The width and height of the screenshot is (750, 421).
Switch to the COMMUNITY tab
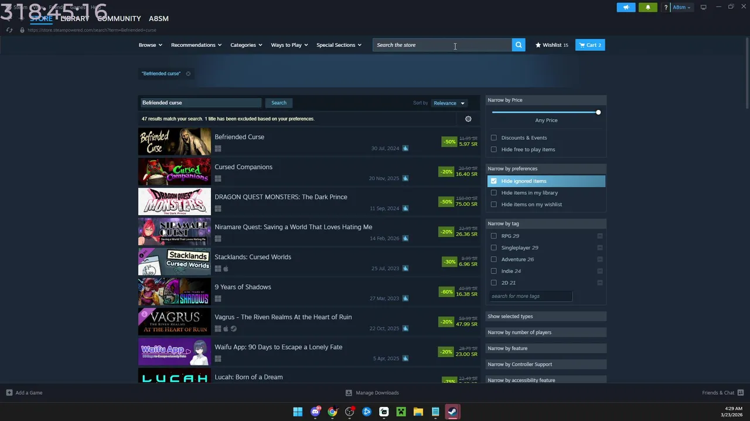[x=119, y=19]
